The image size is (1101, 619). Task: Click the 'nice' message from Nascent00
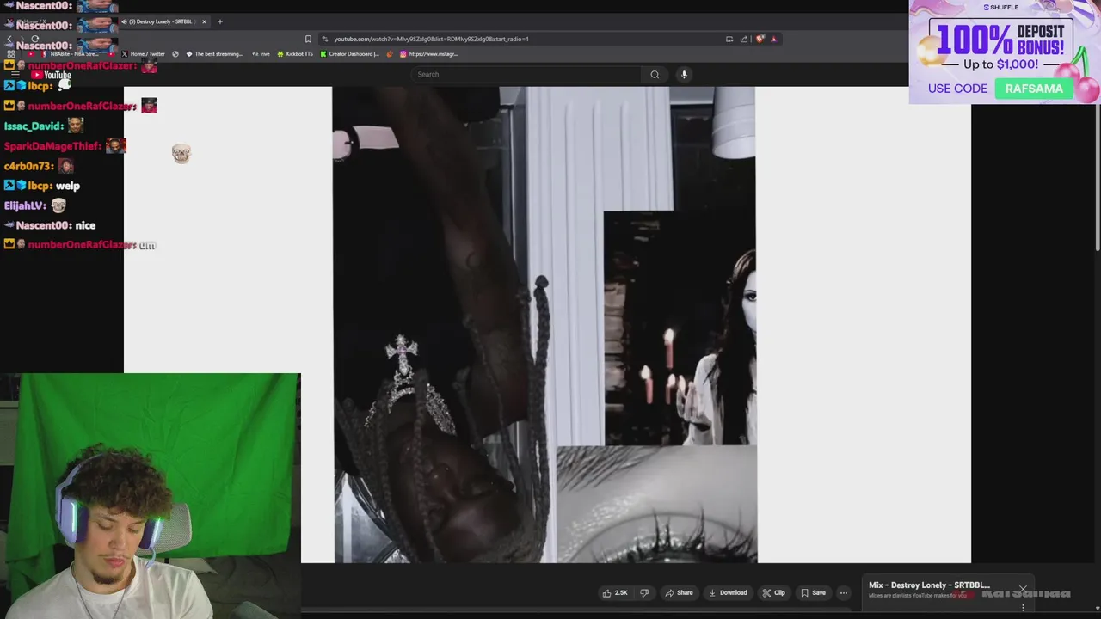85,225
